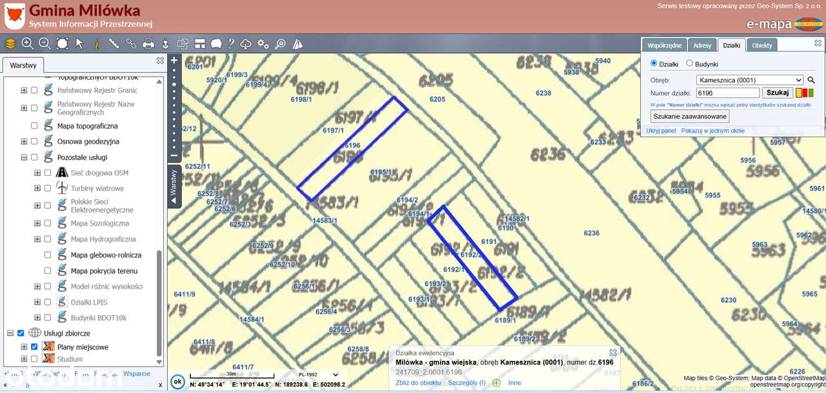
Task: Click vertical Warstwy side tab
Action: tap(174, 186)
